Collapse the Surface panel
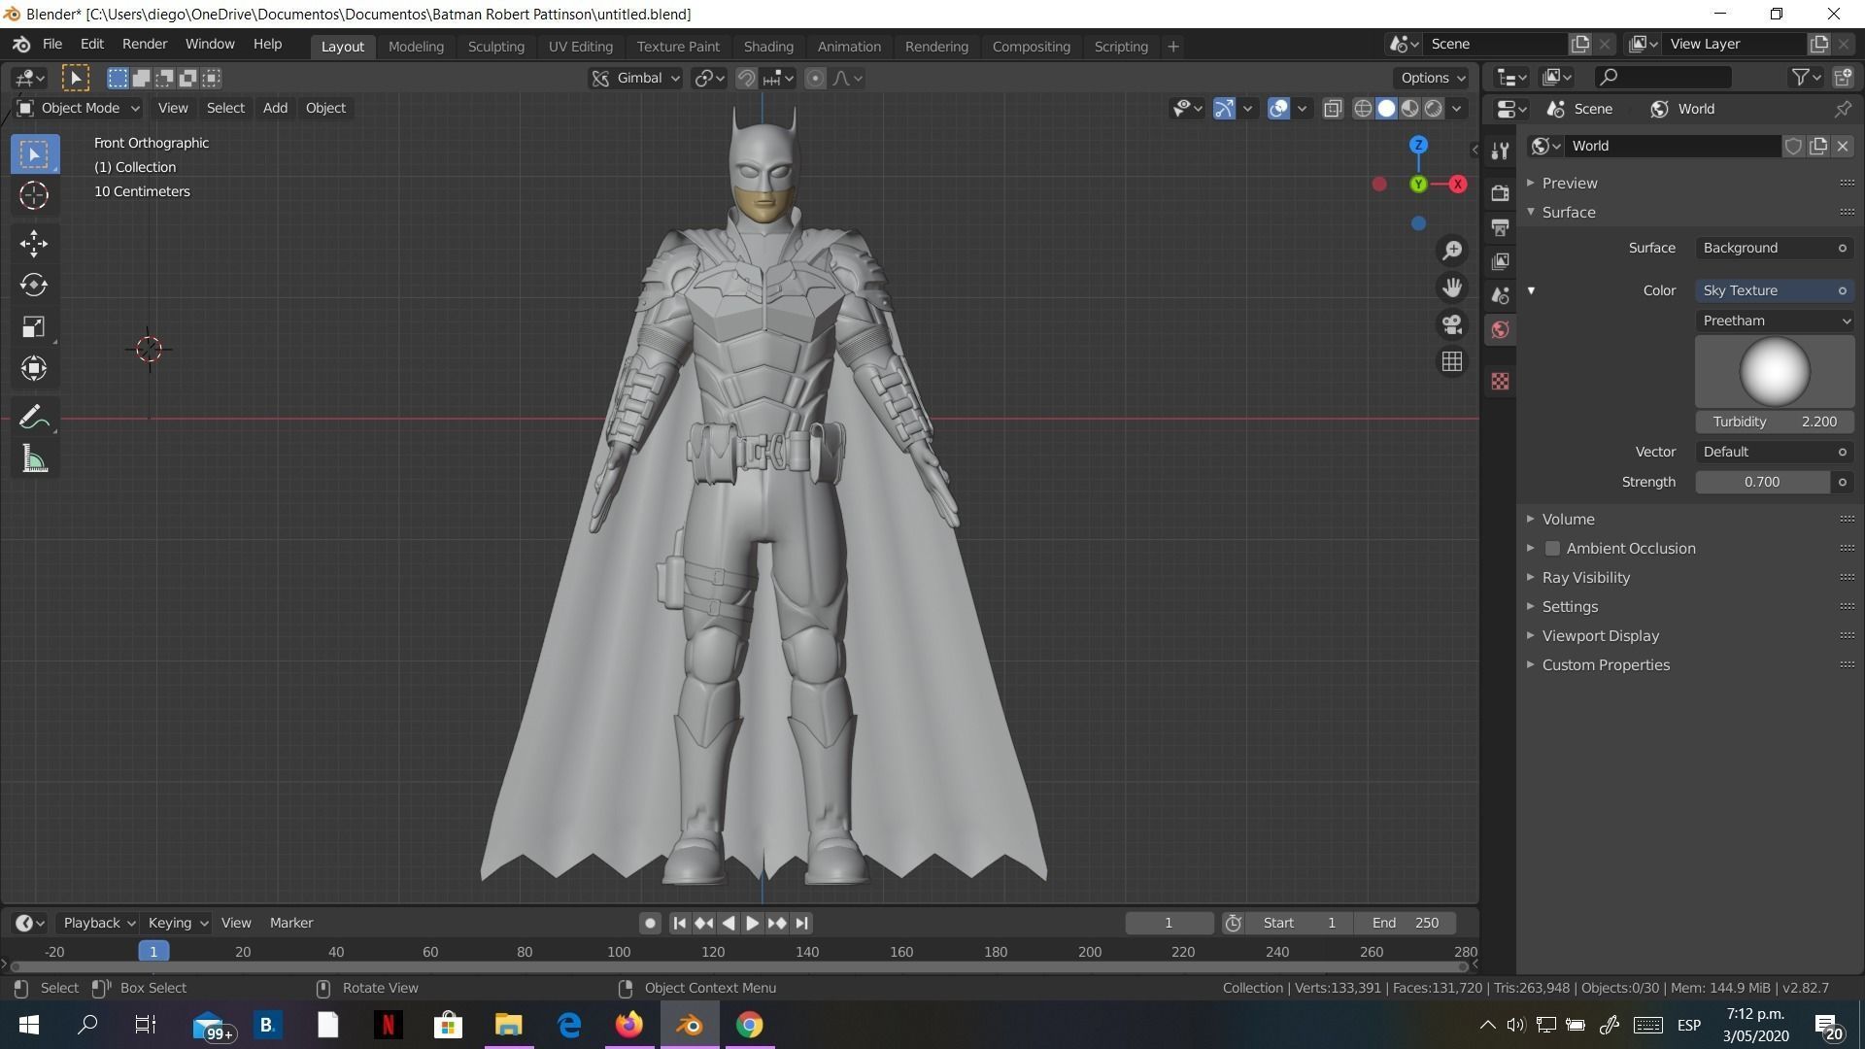 pos(1568,213)
